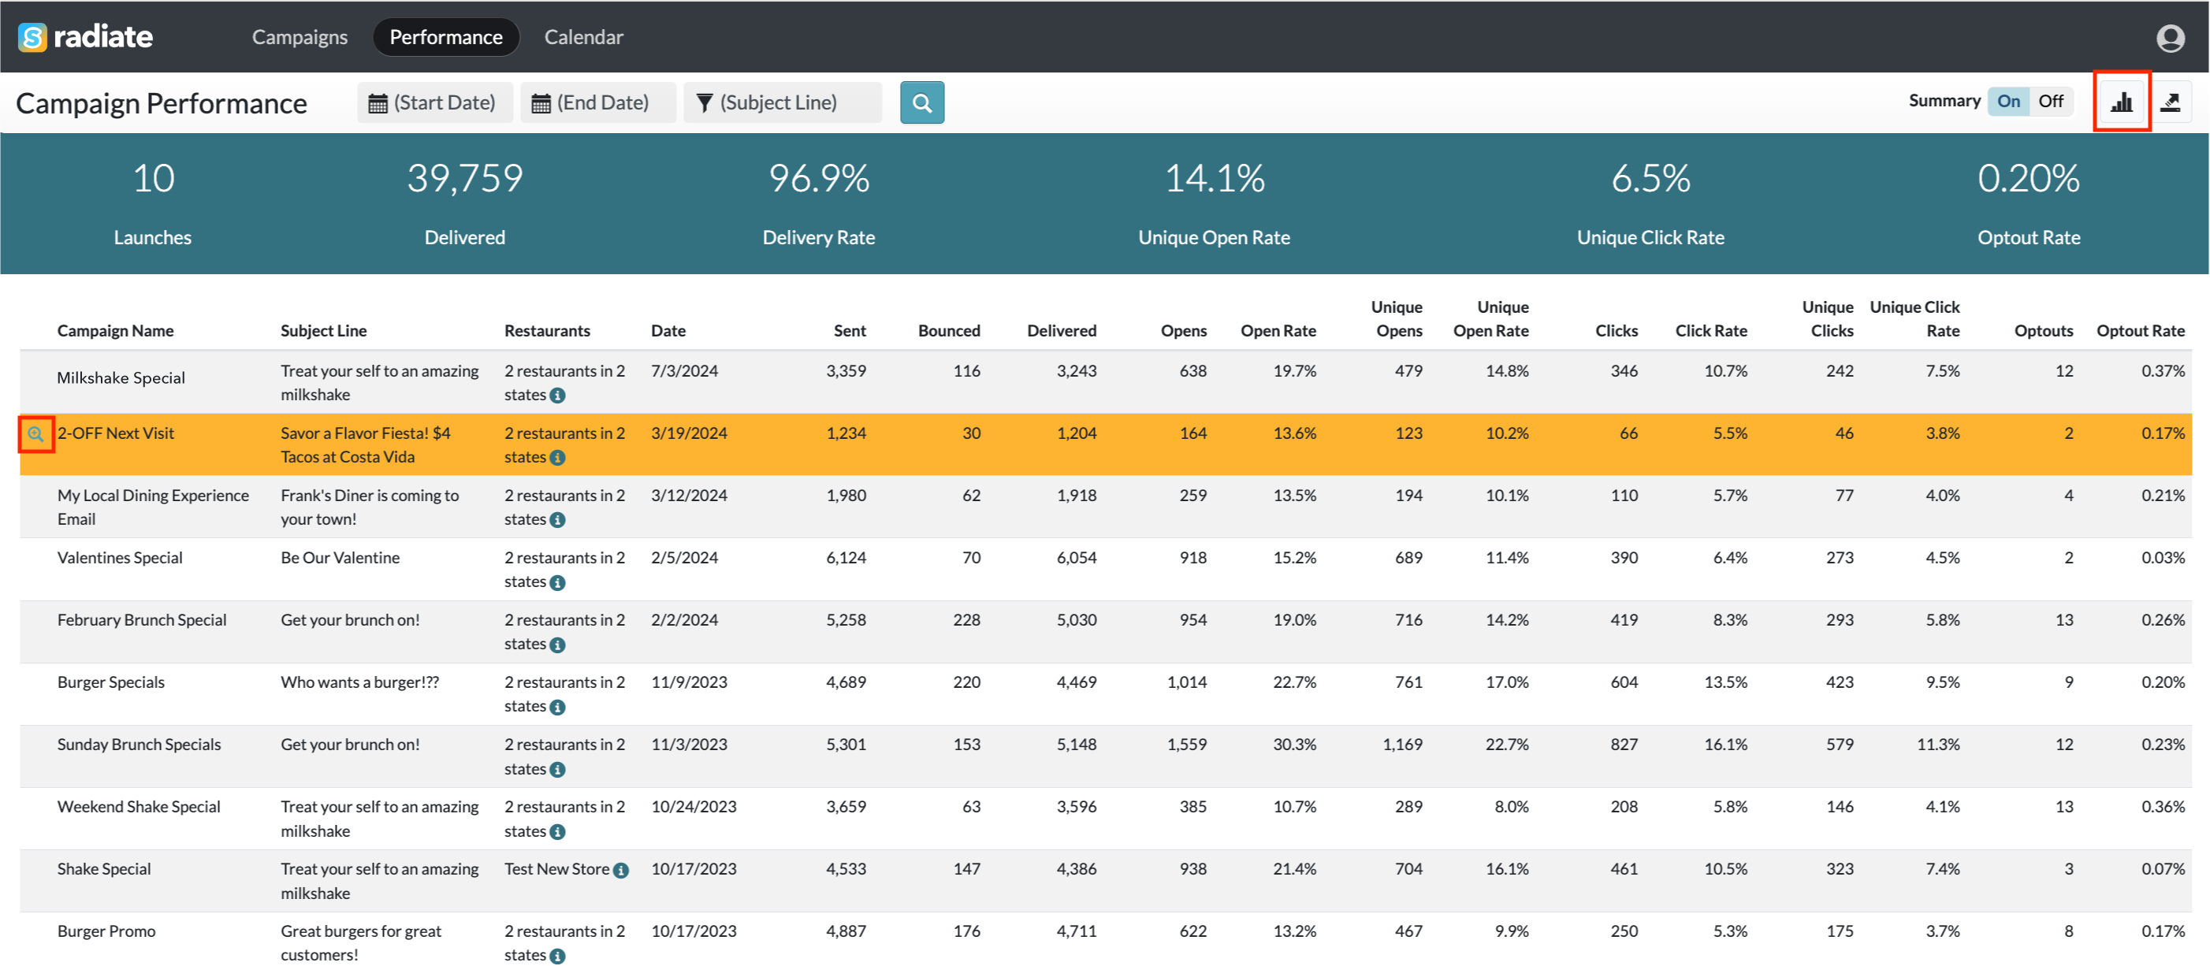2210x966 pixels.
Task: Click info icon in Milkshake Special restaurants
Action: point(558,396)
